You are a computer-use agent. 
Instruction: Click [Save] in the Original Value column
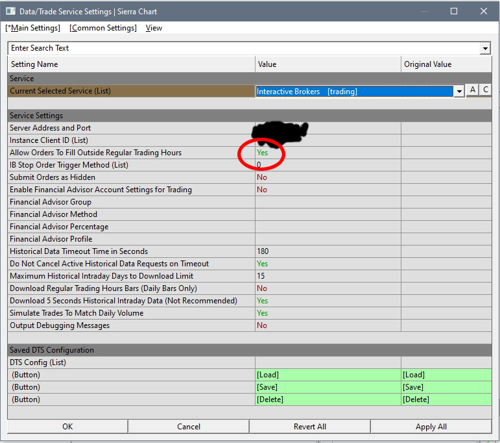[x=446, y=387]
